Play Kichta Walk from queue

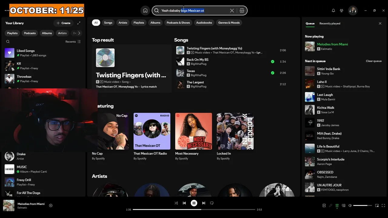(343, 110)
